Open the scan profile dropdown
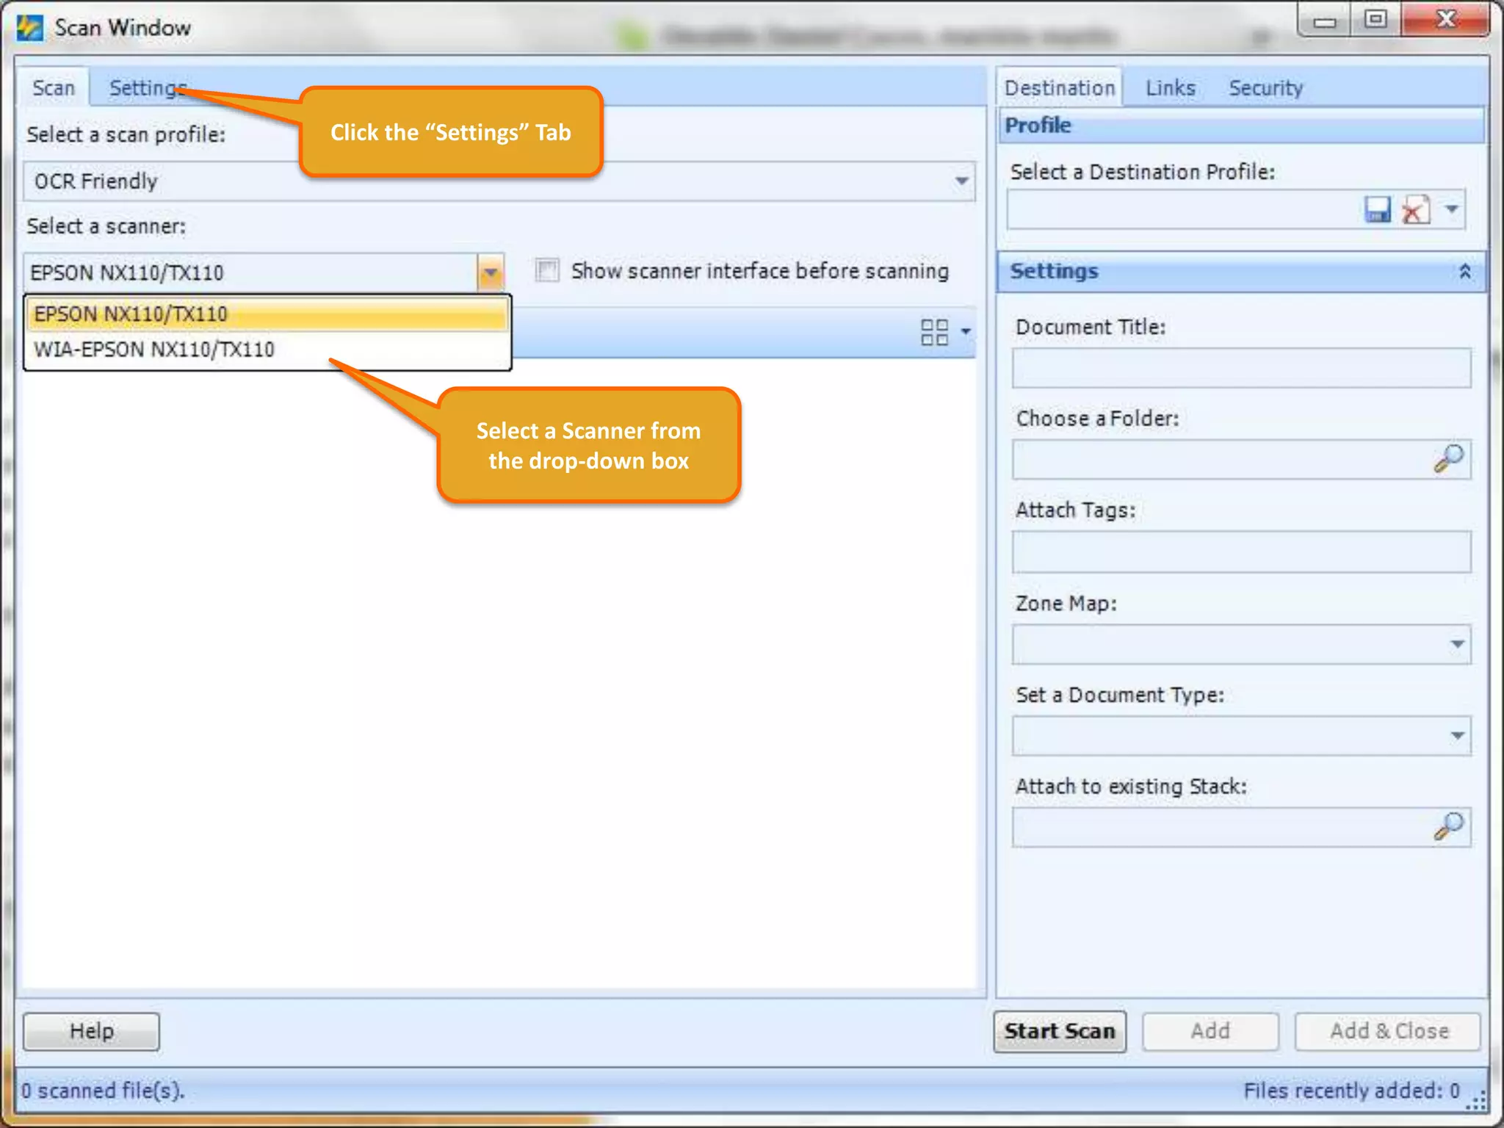The image size is (1504, 1128). pos(961,181)
